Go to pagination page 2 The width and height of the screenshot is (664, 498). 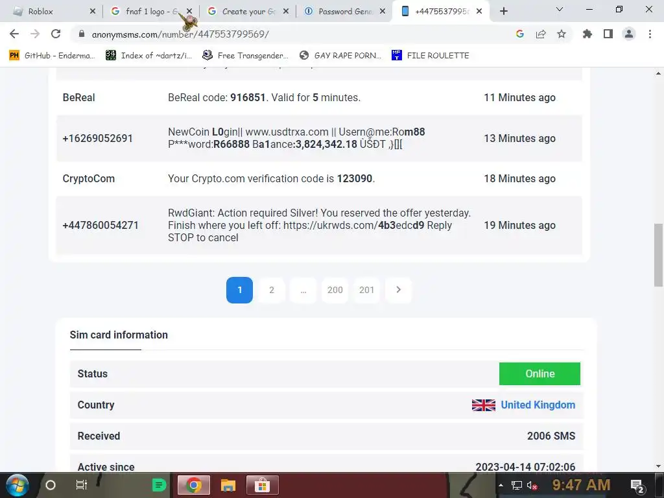(272, 290)
